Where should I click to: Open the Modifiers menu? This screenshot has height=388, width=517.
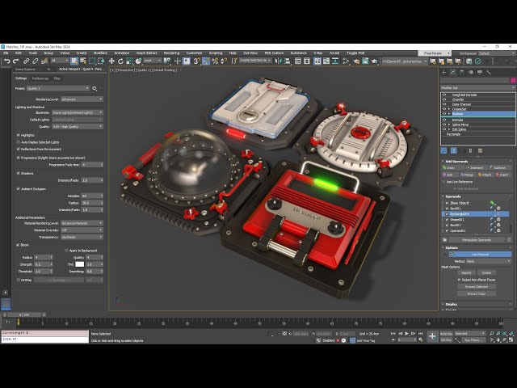100,53
